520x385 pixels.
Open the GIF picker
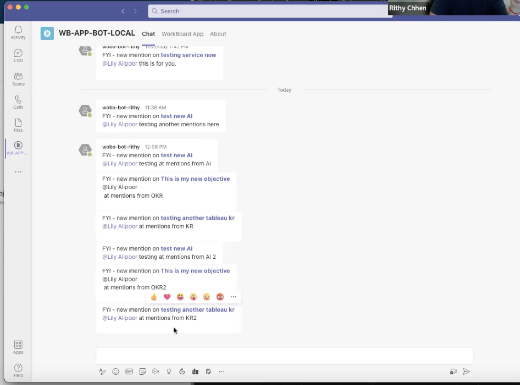pyautogui.click(x=129, y=371)
